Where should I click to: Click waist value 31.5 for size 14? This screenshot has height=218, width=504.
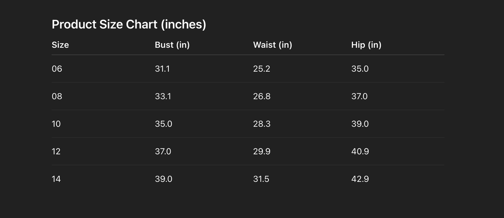(261, 179)
